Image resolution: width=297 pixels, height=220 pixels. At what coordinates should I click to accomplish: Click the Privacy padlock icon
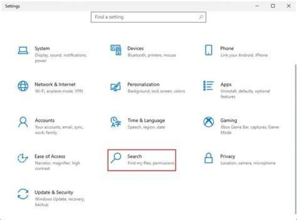209,158
